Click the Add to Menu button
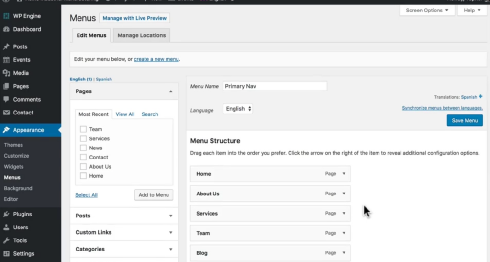Image resolution: width=490 pixels, height=262 pixels. point(154,195)
